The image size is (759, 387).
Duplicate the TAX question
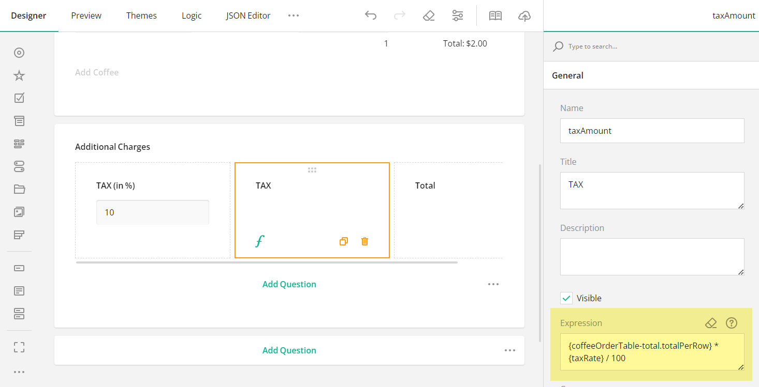(x=343, y=241)
